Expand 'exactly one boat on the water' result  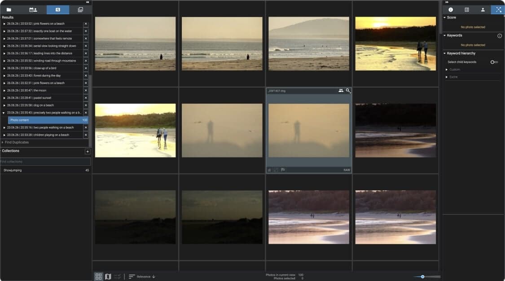pos(4,31)
